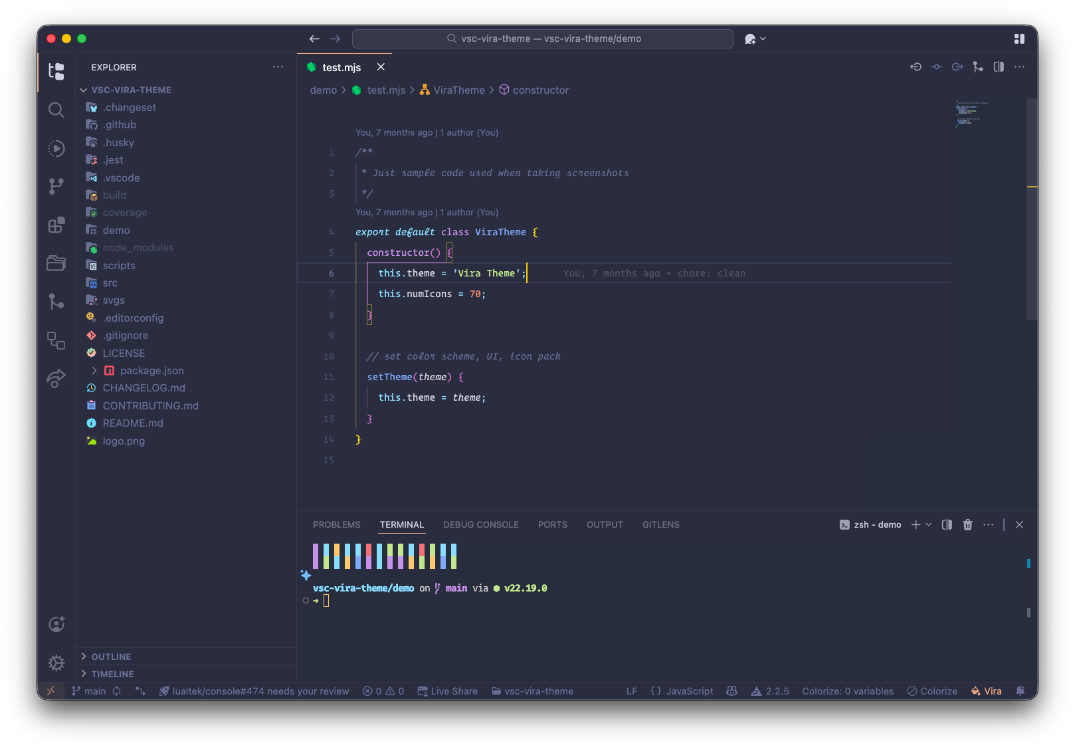Expand the TIMELINE section
The width and height of the screenshot is (1075, 749).
pos(112,674)
